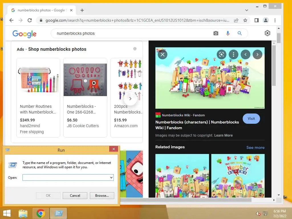Click the large Numberblocks preview image
Viewport: 292px width, 219px height.
[210, 78]
